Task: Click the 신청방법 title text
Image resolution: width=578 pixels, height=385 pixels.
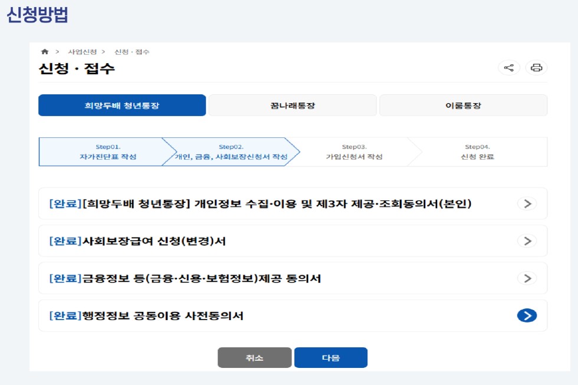Action: tap(37, 15)
